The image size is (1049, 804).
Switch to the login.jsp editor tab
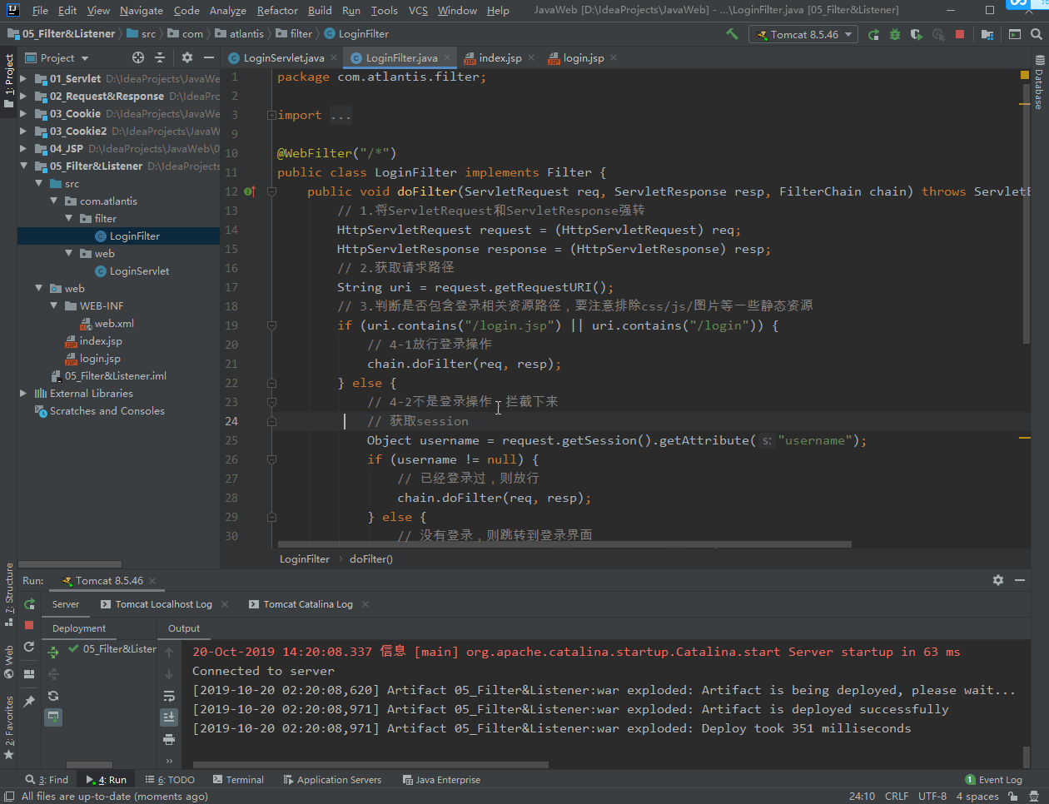point(583,57)
